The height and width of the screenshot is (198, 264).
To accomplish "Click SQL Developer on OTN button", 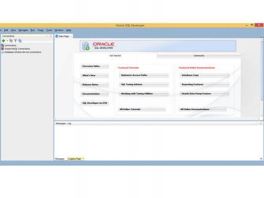I will (95, 103).
